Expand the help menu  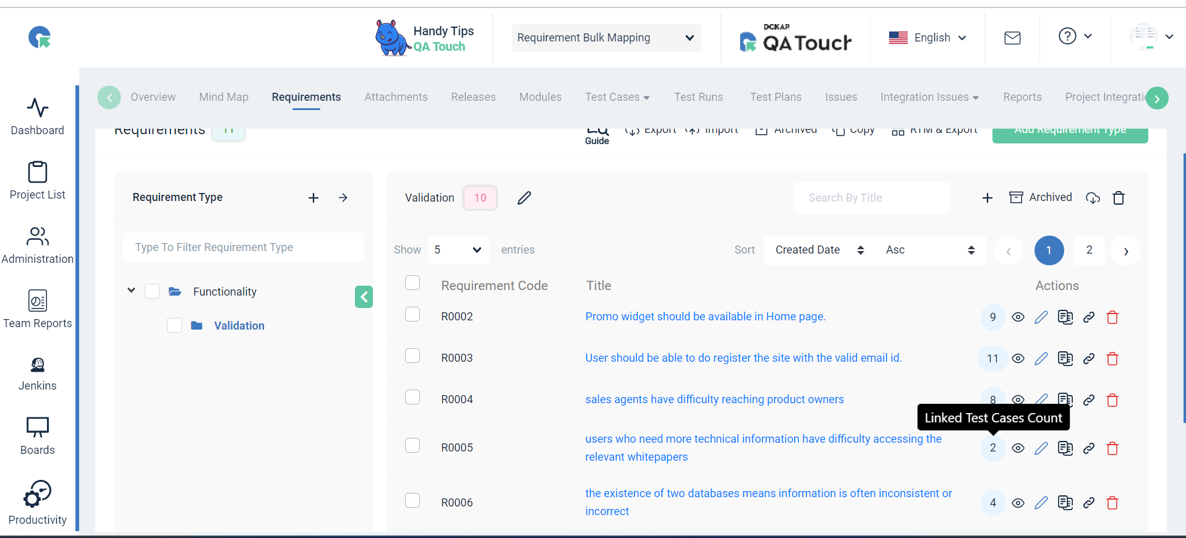click(1075, 36)
